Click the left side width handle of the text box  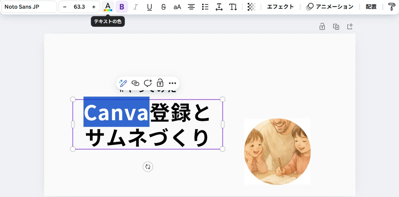(x=73, y=124)
